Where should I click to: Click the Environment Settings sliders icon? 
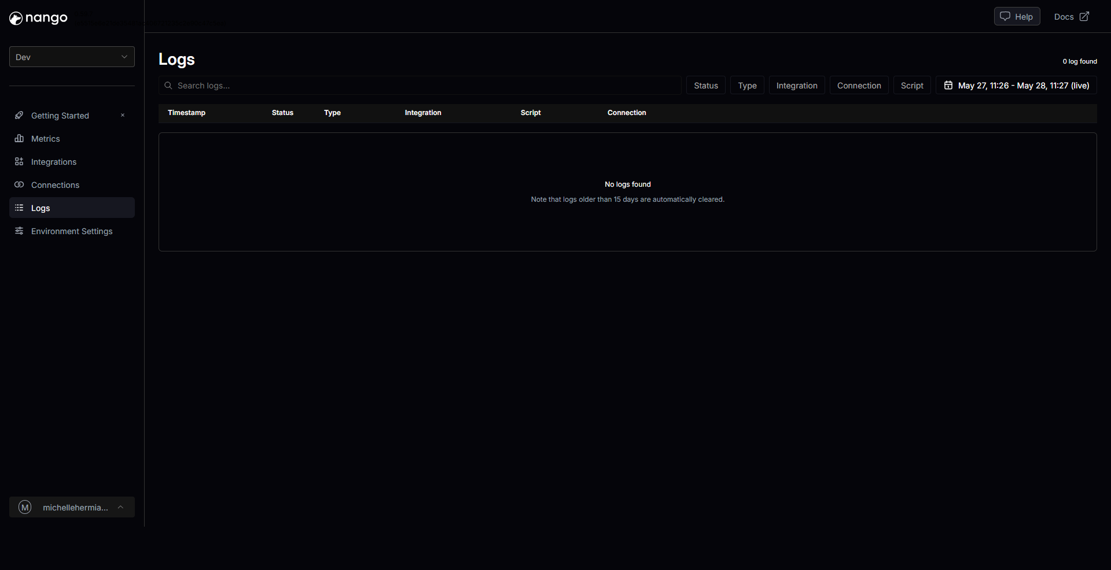(x=19, y=231)
